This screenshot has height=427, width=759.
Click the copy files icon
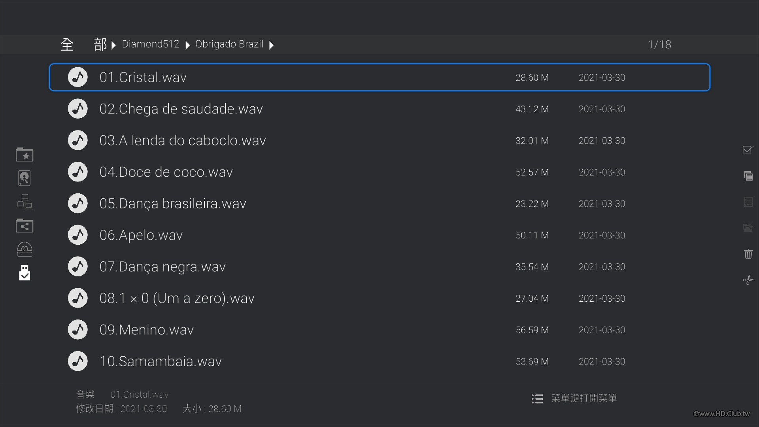click(x=748, y=176)
